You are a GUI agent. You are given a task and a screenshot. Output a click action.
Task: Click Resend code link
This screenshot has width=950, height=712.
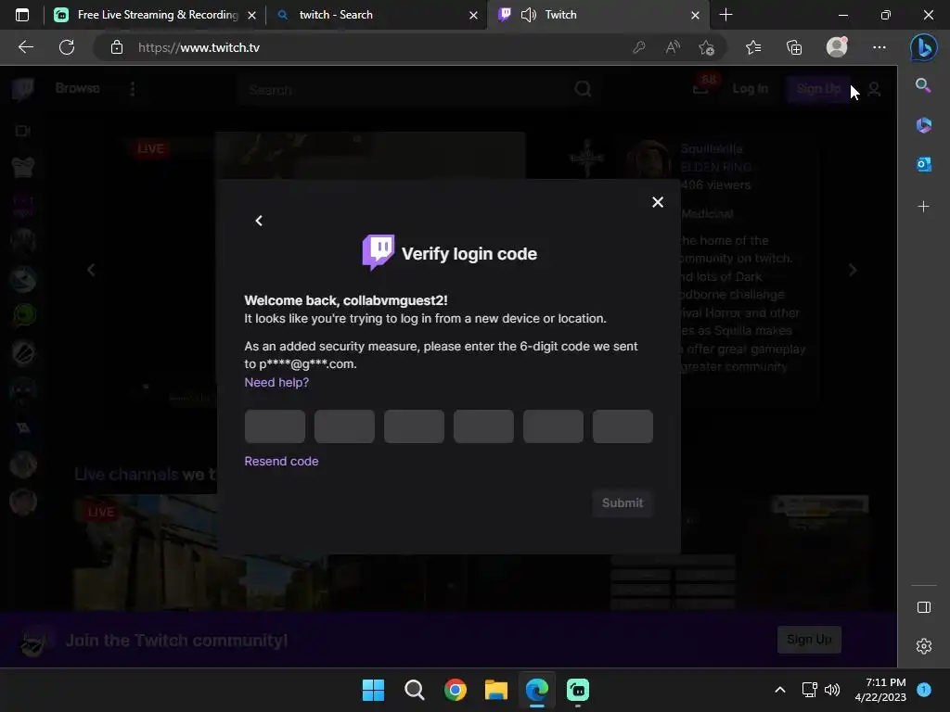tap(281, 461)
